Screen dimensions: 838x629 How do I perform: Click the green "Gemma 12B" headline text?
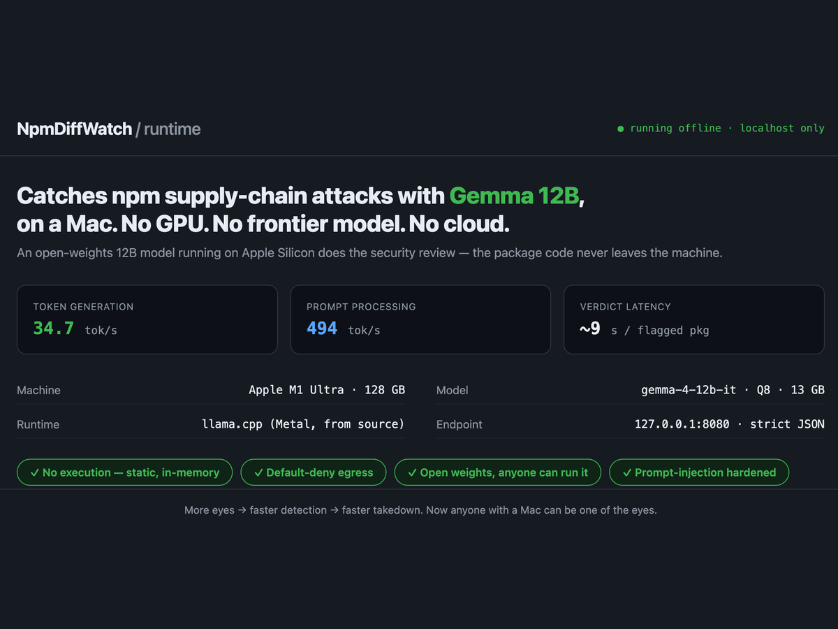[514, 196]
